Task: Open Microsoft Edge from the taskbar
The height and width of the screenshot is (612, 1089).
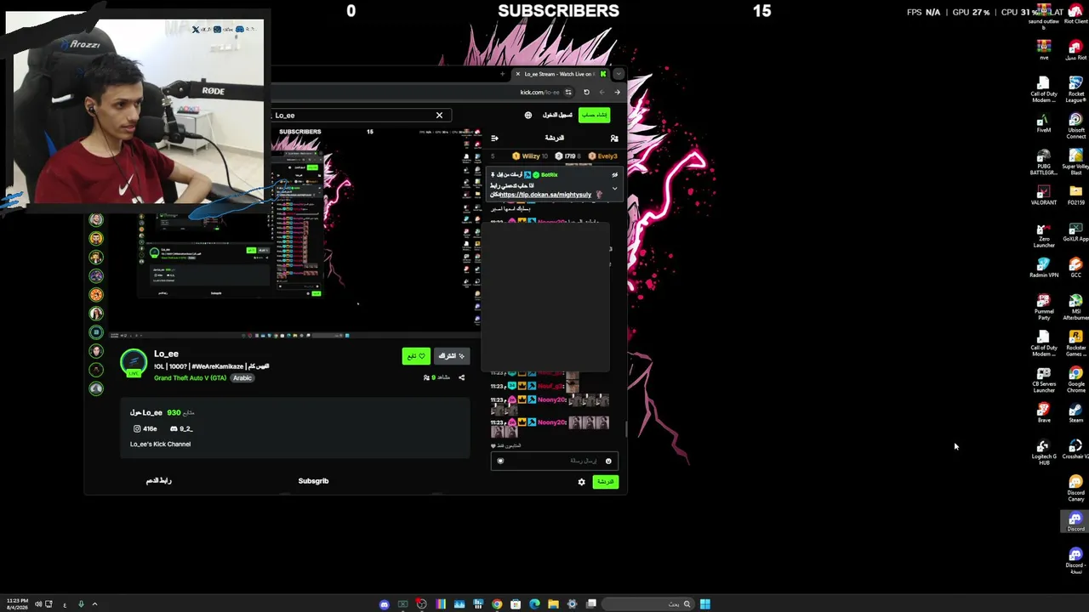Action: tap(534, 604)
